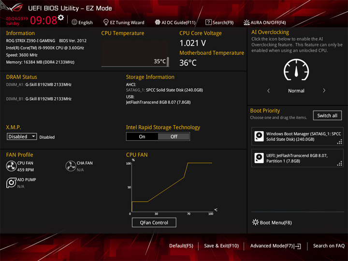
Task: Click the 459 RPM CPU fan speed
Action: (26, 170)
